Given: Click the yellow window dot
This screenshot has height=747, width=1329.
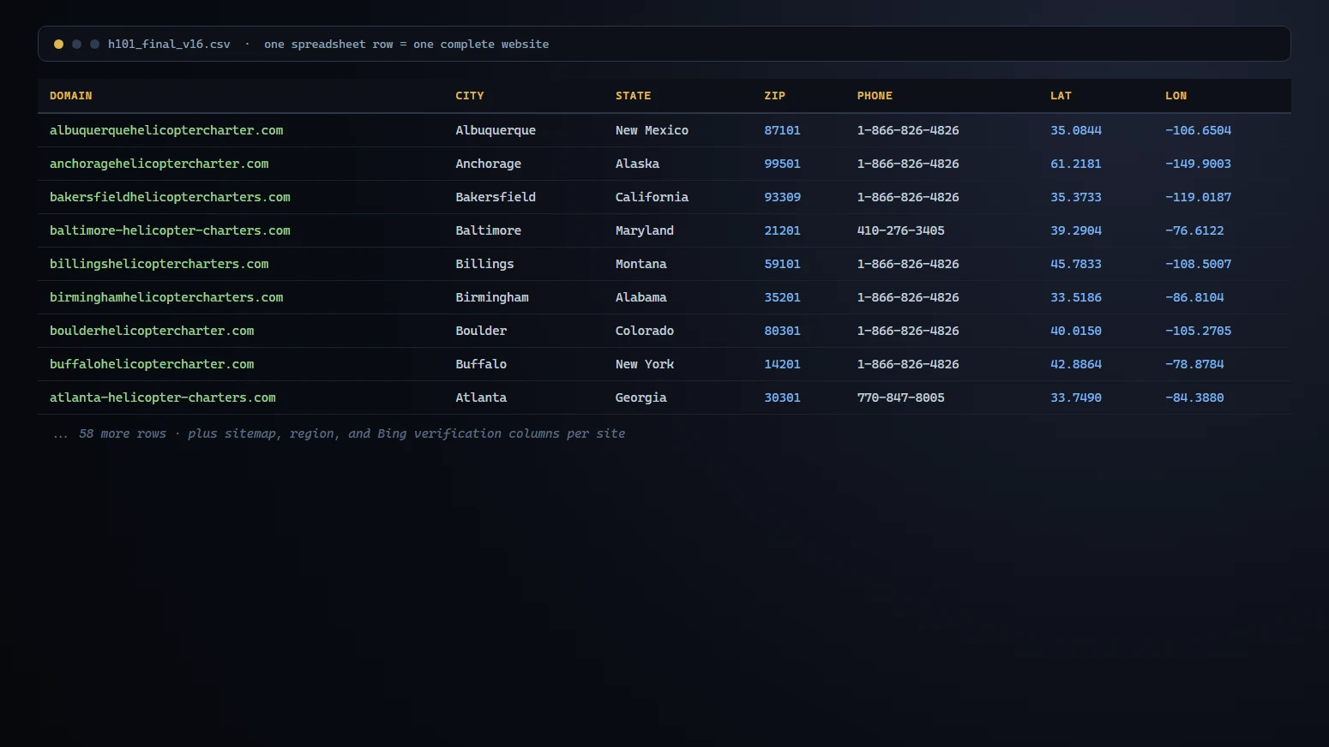Looking at the screenshot, I should [x=58, y=44].
